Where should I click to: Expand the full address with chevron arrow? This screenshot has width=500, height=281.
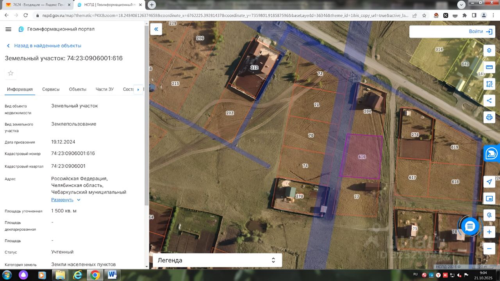click(x=79, y=200)
